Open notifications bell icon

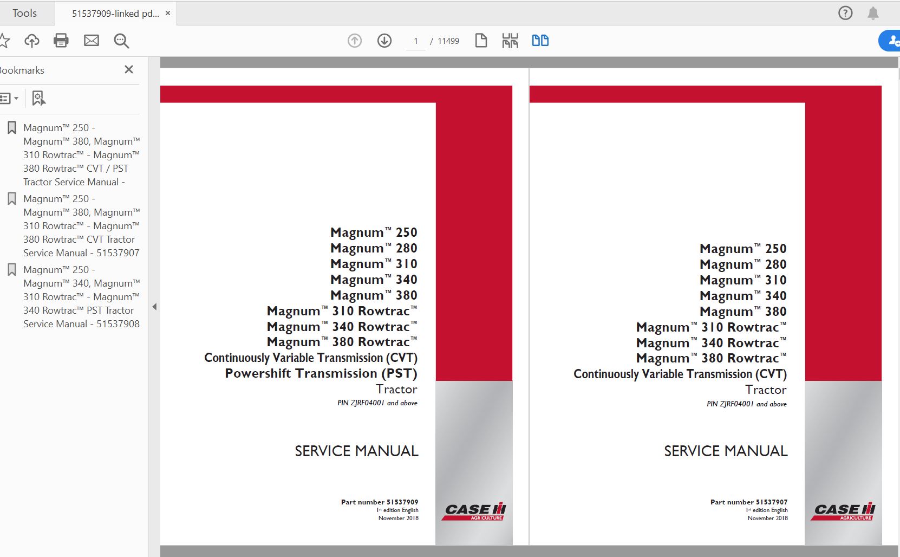tap(873, 13)
